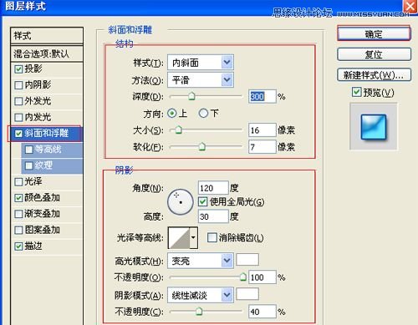The image size is (418, 325).
Task: Open the 光泽等高线 contour picker arrow
Action: coord(194,237)
